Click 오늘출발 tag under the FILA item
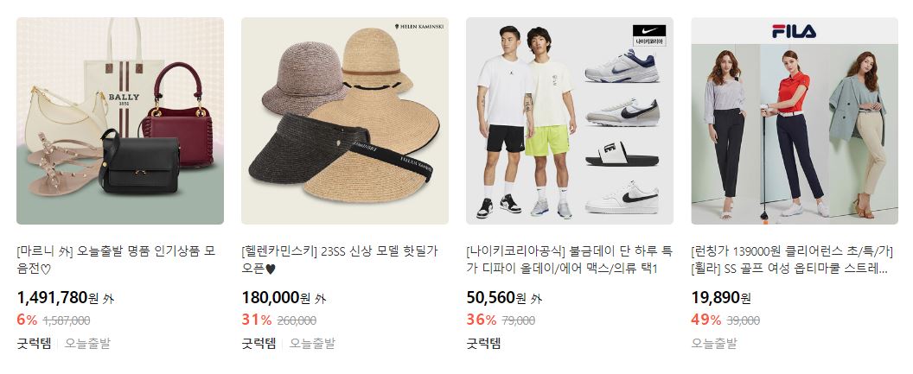 pyautogui.click(x=714, y=343)
